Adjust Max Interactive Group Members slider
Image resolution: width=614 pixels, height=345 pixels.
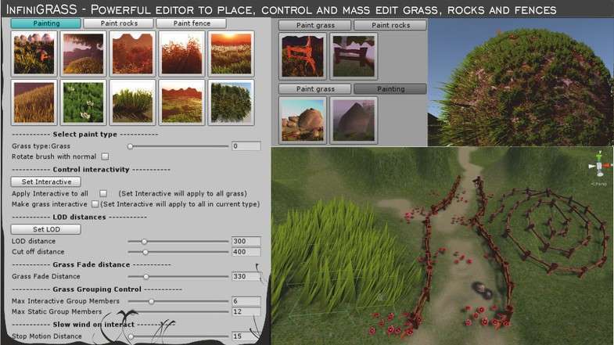point(178,301)
